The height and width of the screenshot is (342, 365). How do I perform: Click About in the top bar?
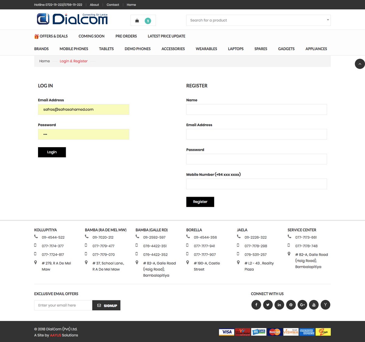tap(94, 5)
